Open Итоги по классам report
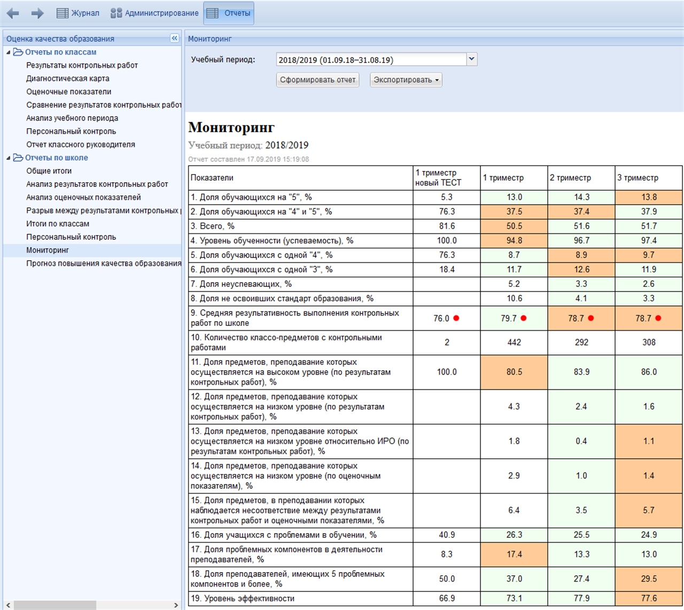This screenshot has height=610, width=684. tap(58, 224)
